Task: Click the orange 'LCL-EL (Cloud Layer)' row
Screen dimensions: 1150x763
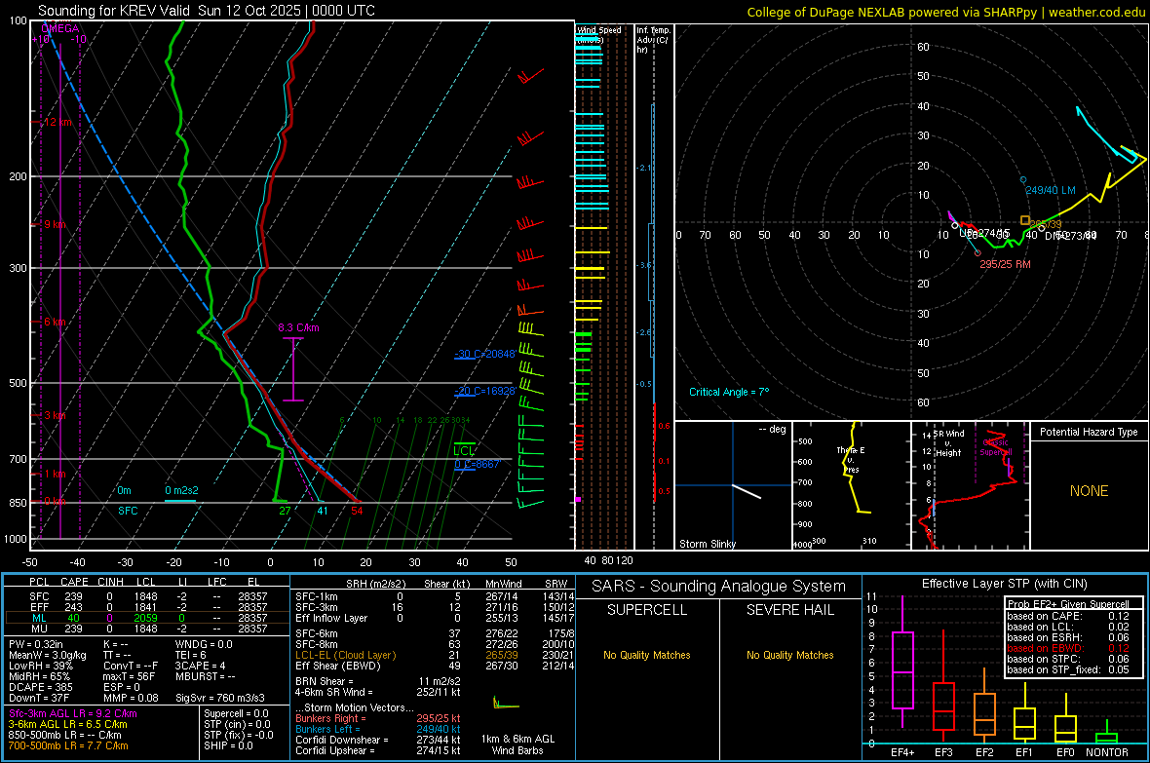Action: point(435,655)
